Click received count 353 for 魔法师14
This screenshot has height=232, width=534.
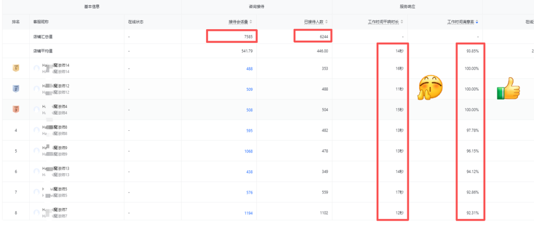[325, 69]
